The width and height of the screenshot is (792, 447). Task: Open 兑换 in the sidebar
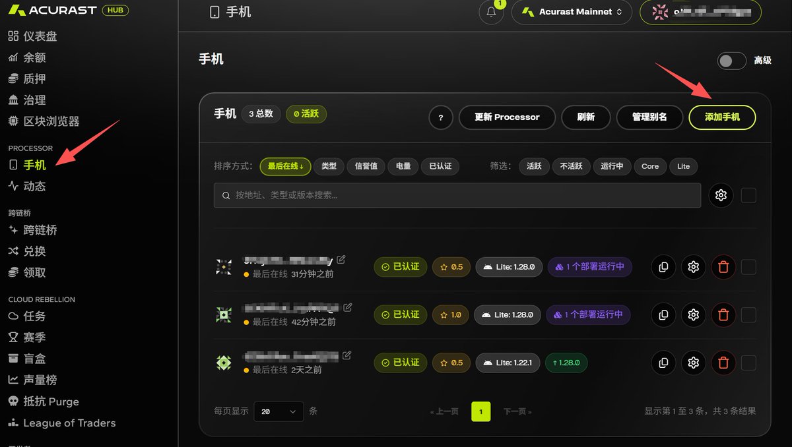pyautogui.click(x=27, y=251)
